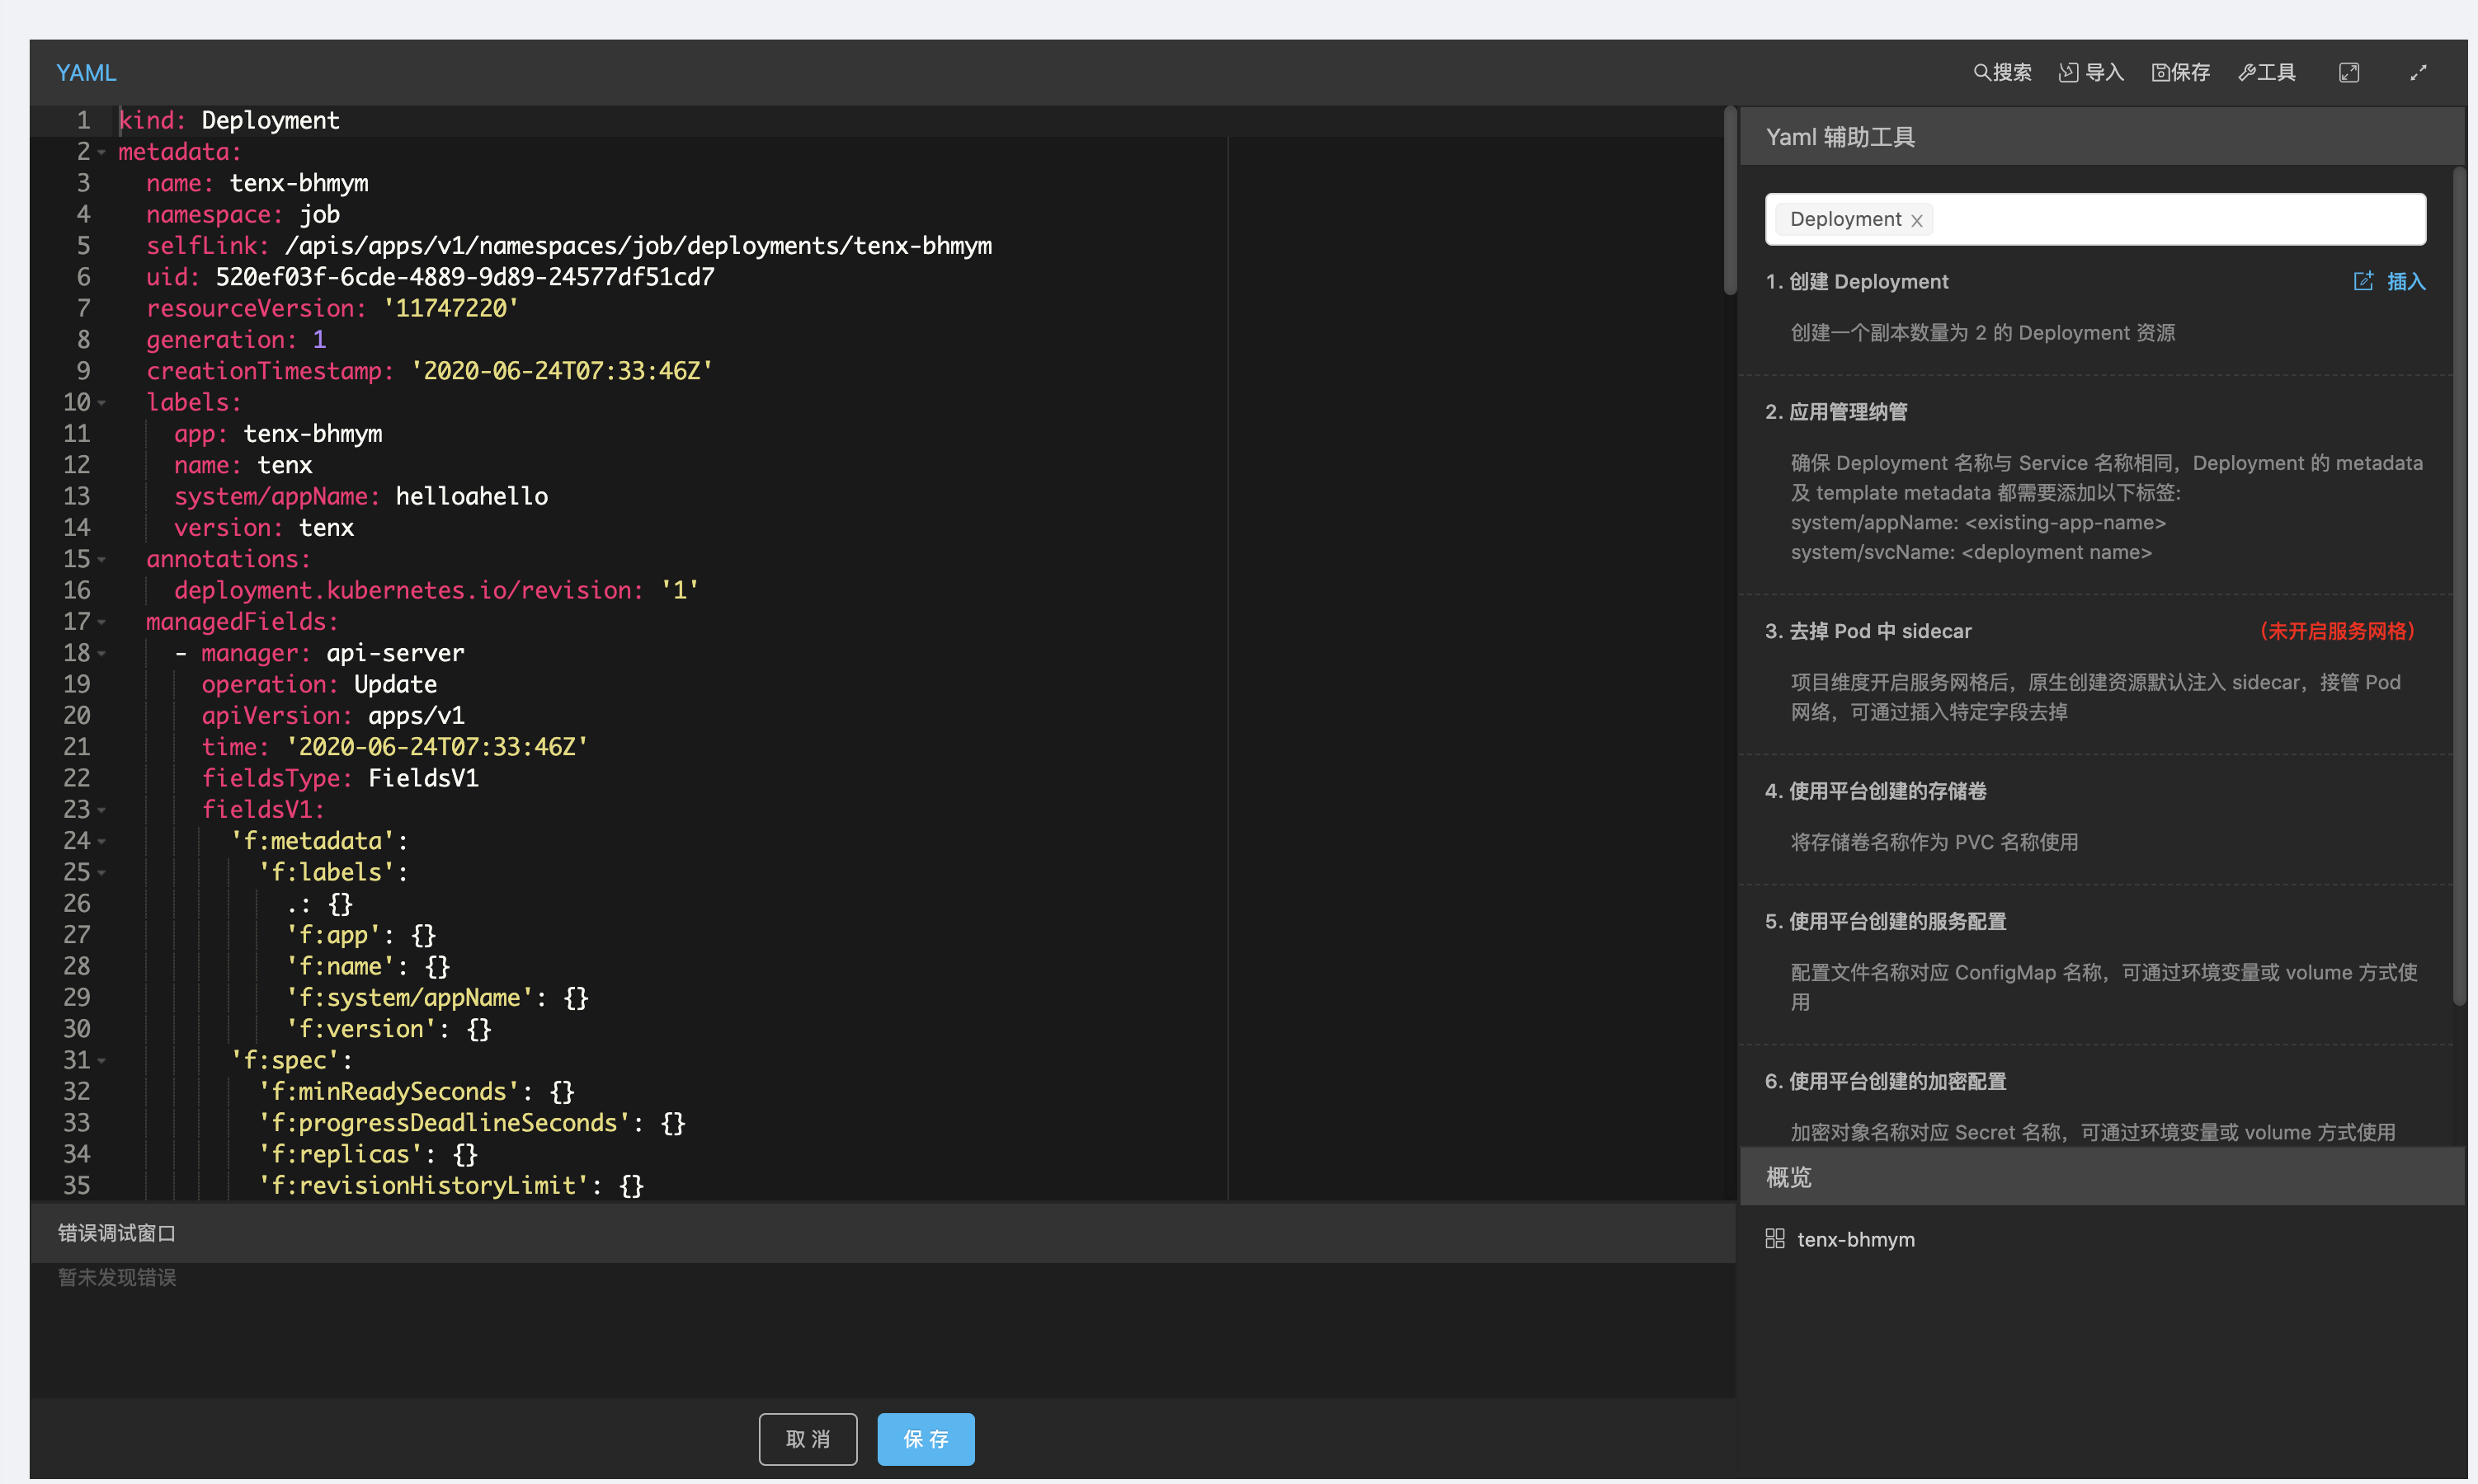Click the pop-out window icon
The width and height of the screenshot is (2478, 1484).
2349,72
